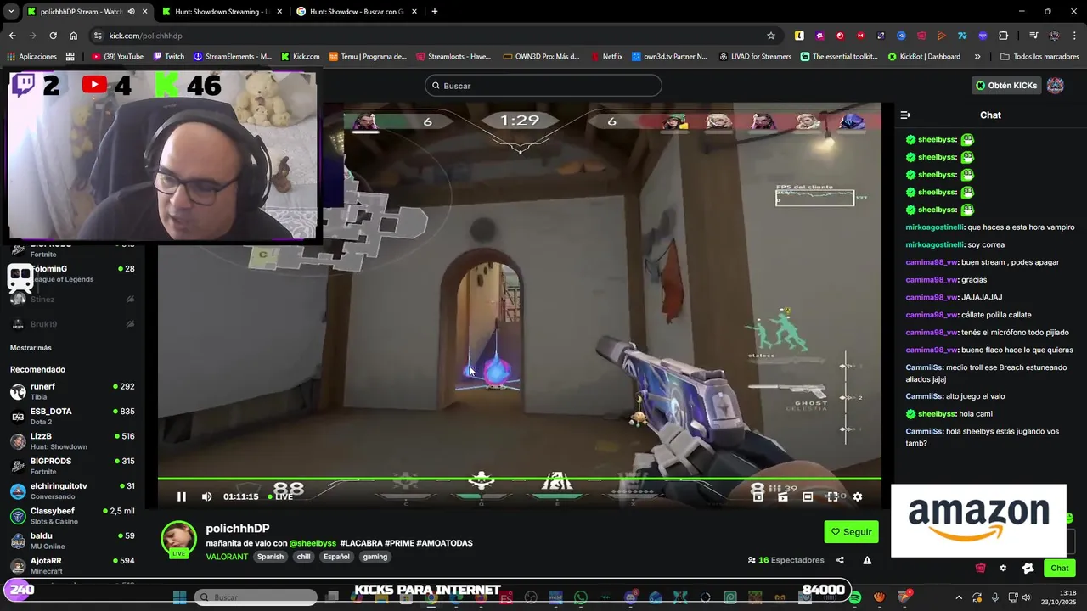Open recommended channel runerf

[x=72, y=391]
